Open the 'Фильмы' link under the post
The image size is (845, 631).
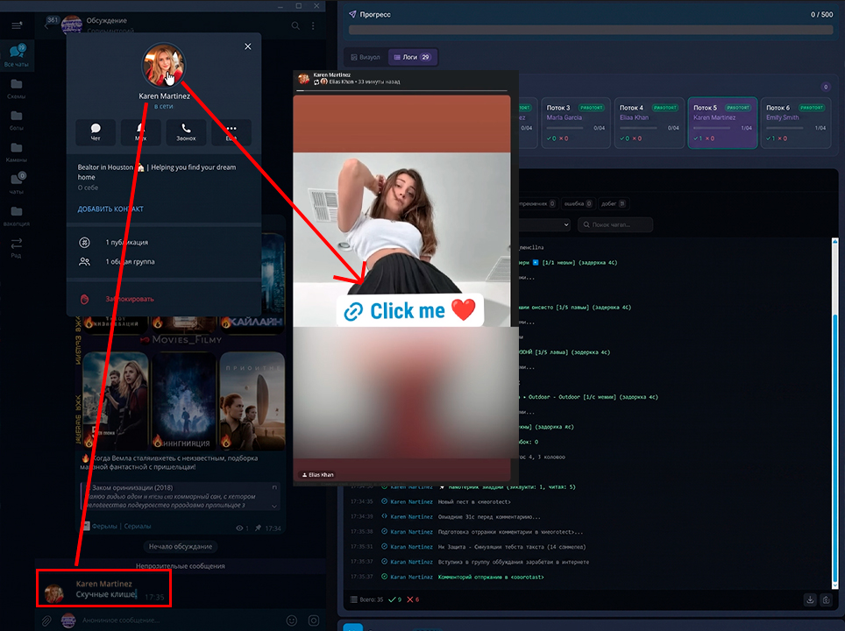click(105, 527)
